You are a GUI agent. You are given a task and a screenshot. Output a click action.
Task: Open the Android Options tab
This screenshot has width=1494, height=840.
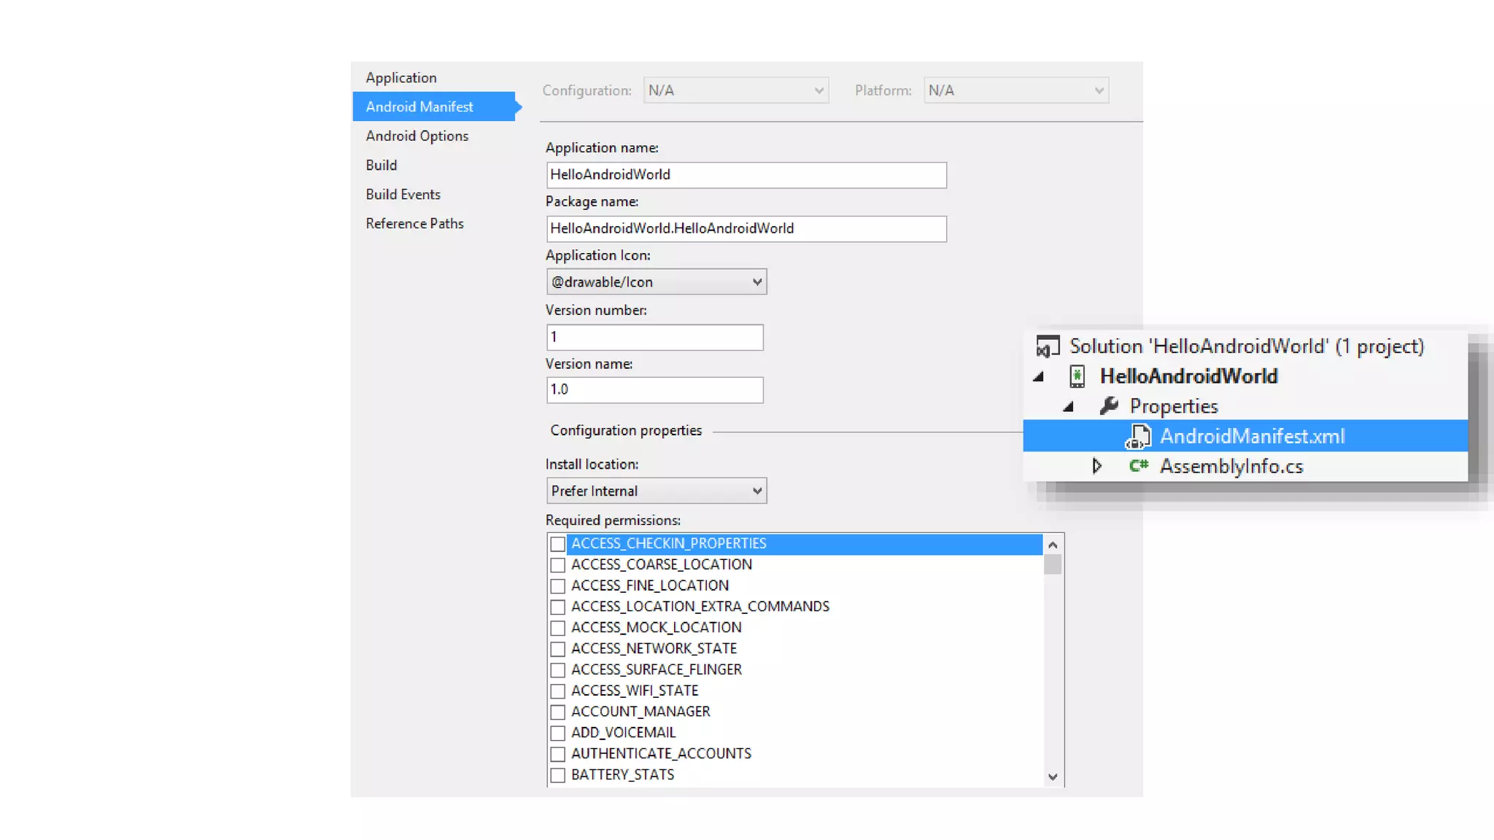click(x=417, y=136)
